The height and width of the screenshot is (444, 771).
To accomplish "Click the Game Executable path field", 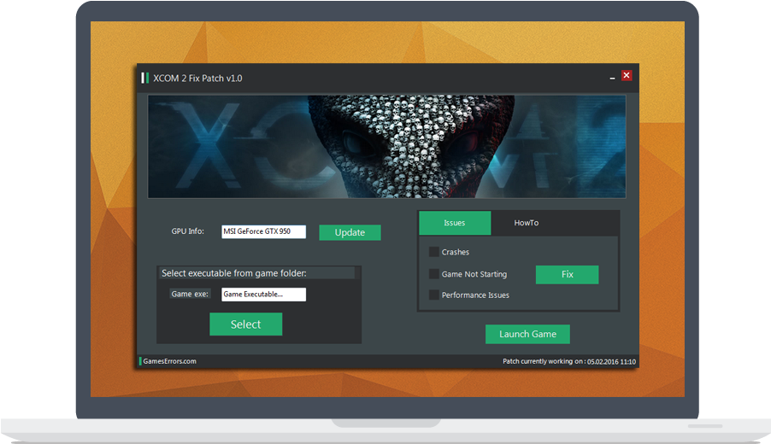I will 263,295.
